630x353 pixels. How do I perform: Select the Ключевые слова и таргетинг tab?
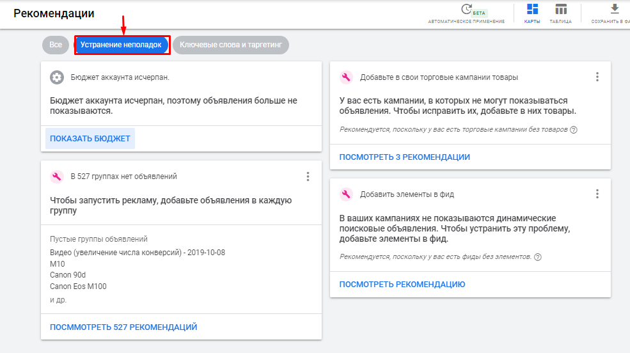[231, 45]
